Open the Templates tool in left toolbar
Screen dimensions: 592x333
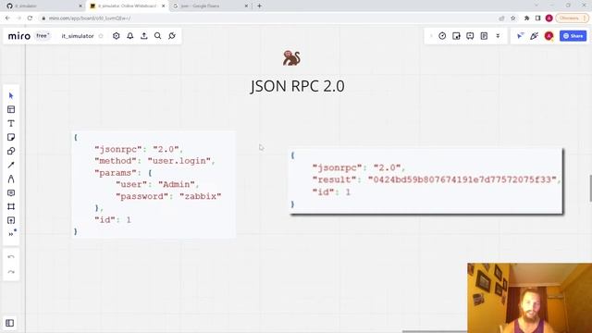[11, 109]
